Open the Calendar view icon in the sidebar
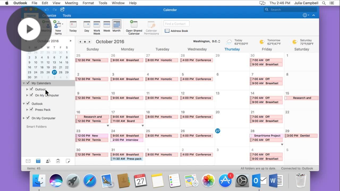340x191 pixels. (38, 161)
